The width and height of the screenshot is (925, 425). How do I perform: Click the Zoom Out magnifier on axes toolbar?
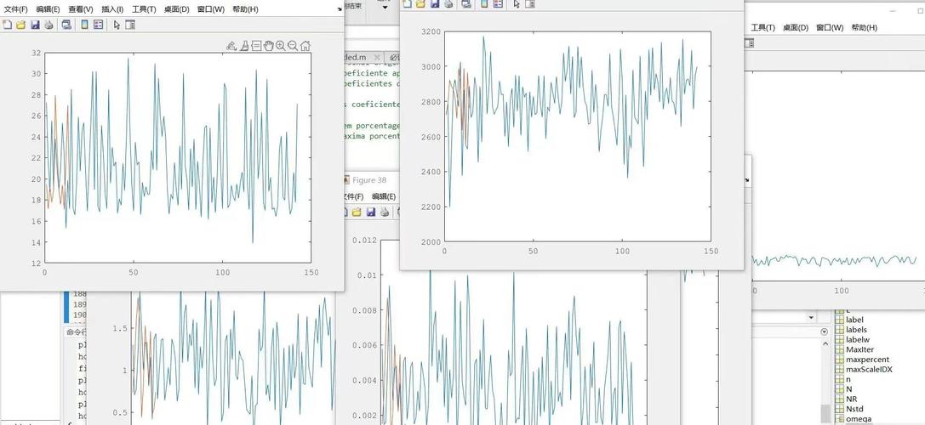click(293, 46)
